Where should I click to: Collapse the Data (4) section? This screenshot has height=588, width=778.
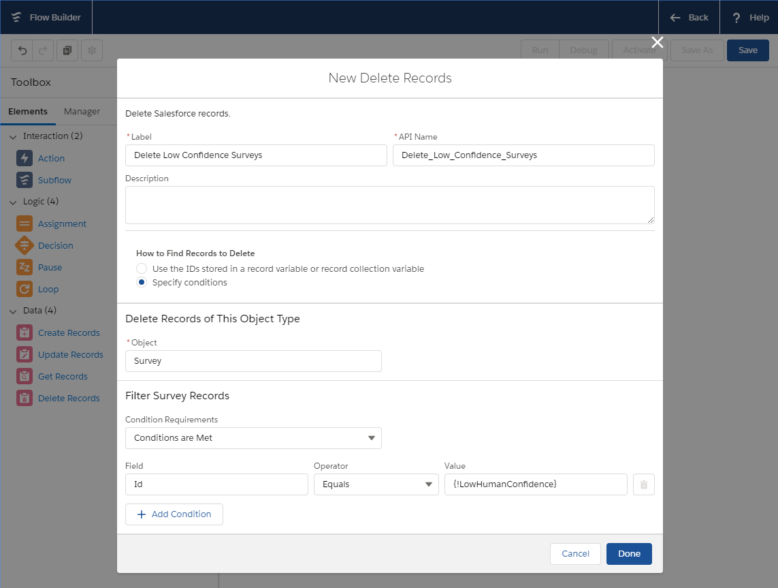[x=13, y=311]
